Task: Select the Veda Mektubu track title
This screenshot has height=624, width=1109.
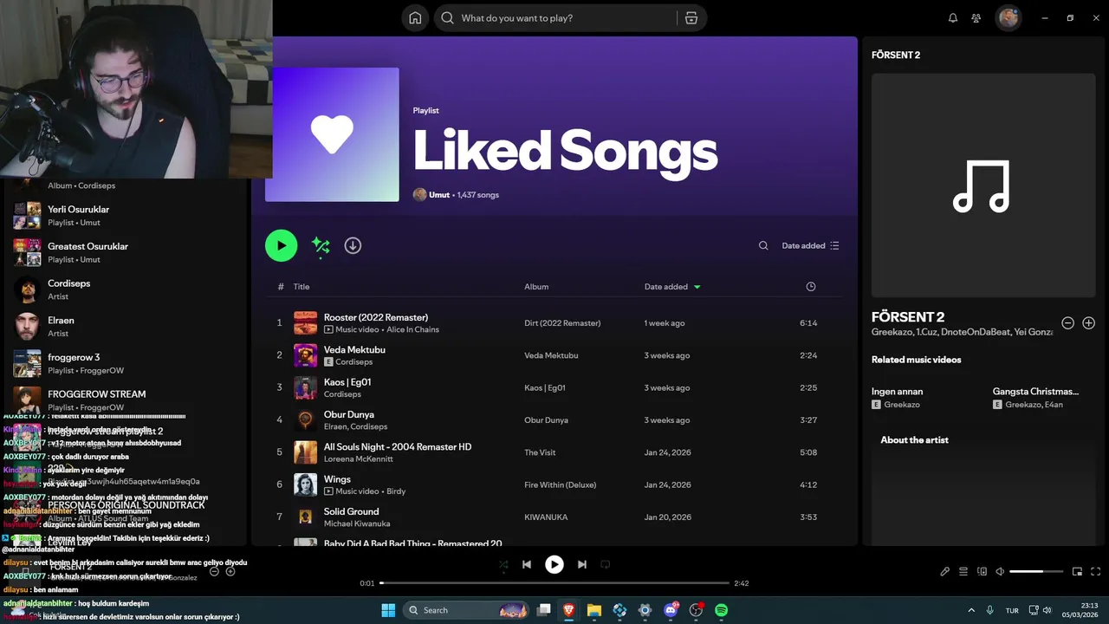Action: 354,349
